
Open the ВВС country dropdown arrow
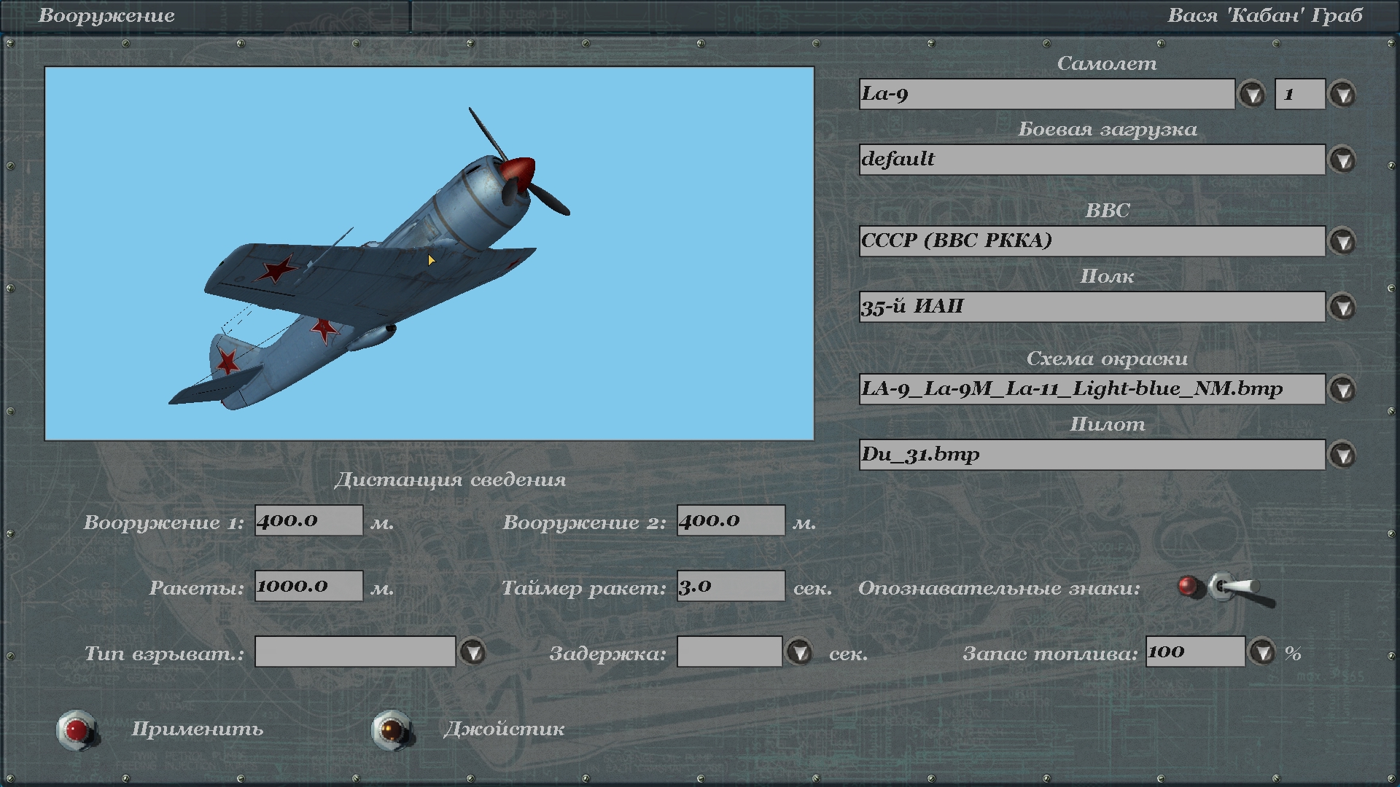coord(1342,242)
